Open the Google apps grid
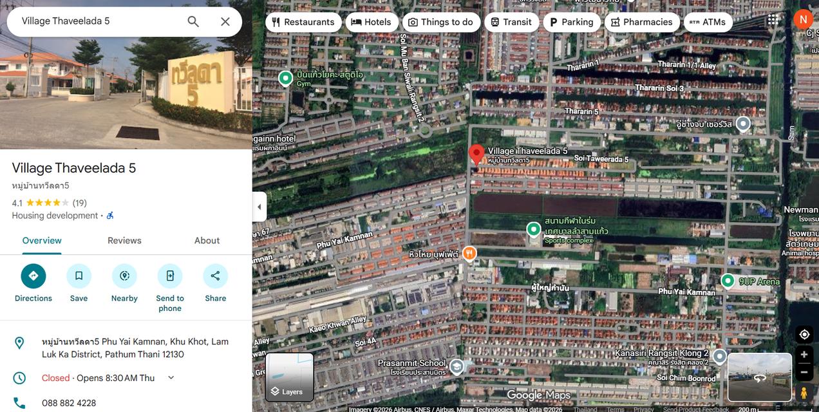 [x=773, y=20]
